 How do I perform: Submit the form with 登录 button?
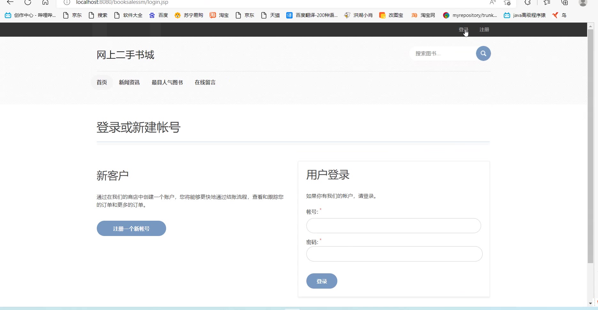coord(322,281)
